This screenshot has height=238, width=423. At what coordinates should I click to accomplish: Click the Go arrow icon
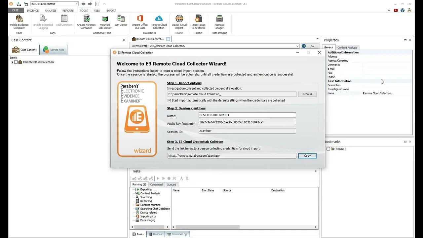(304, 46)
